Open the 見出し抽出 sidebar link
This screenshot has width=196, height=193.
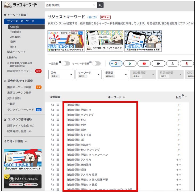[x=14, y=99]
